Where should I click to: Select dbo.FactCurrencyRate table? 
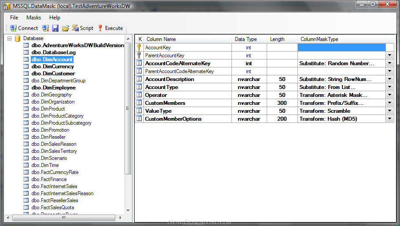tap(55, 172)
